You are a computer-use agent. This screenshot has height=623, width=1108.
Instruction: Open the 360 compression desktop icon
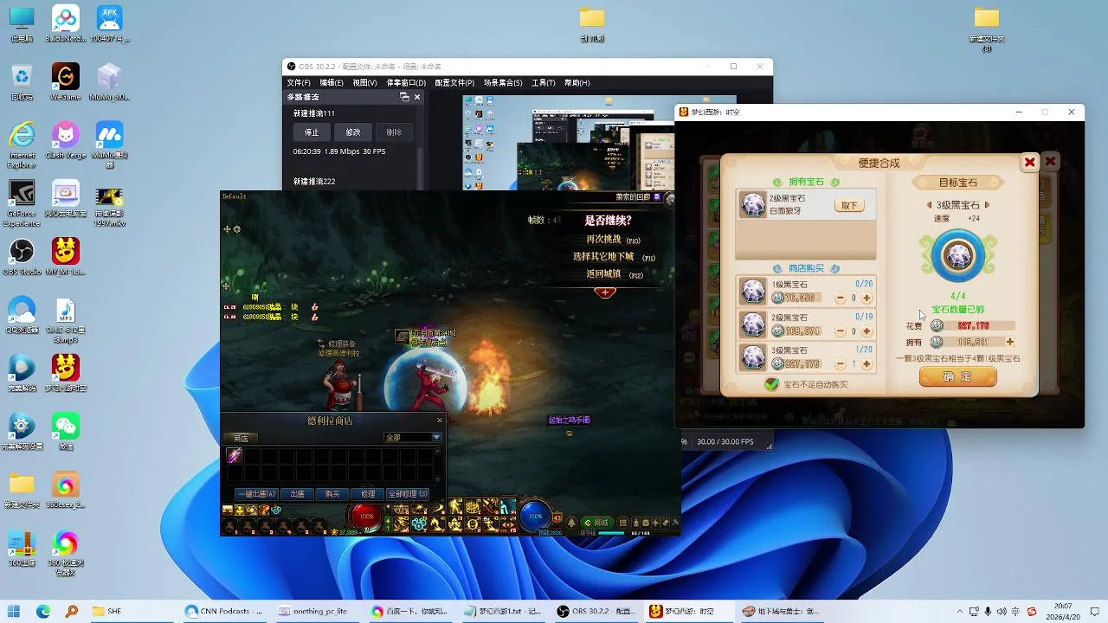tap(22, 549)
